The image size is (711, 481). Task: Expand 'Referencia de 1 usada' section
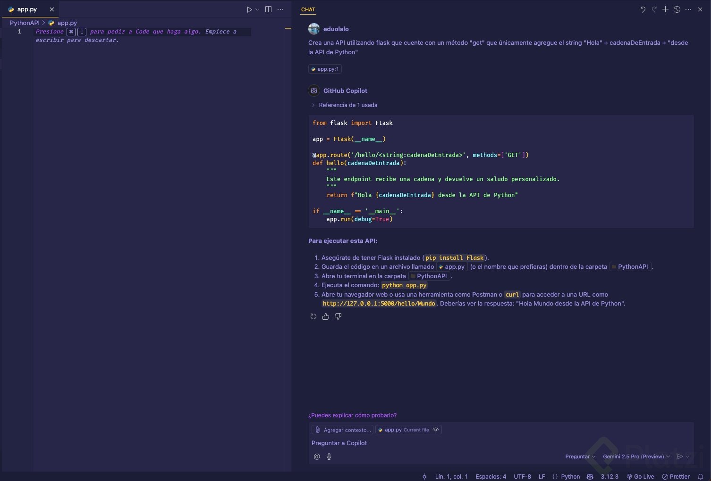pos(344,105)
